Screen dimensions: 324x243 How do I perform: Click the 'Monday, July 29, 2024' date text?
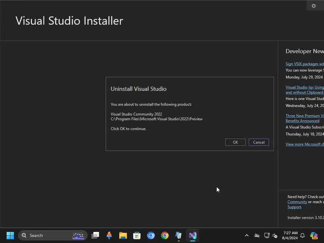coord(304,77)
